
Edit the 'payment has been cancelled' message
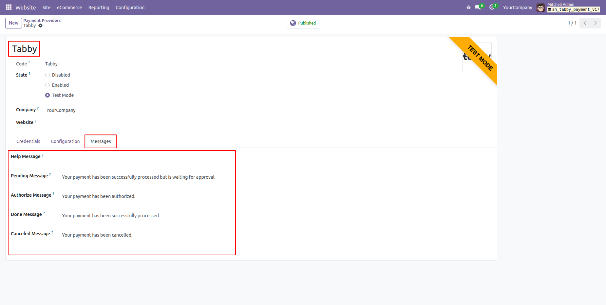click(97, 235)
